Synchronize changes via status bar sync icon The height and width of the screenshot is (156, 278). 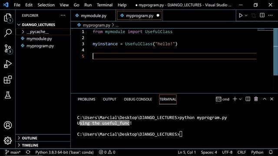pyautogui.click(x=28, y=152)
